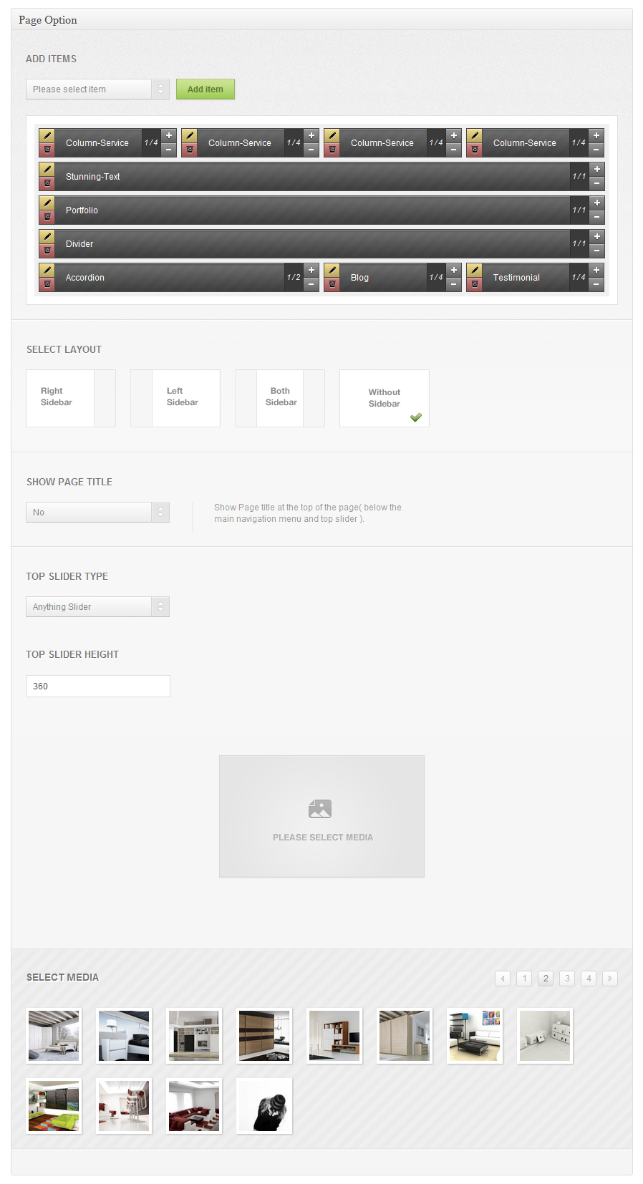Reduce Accordion width using minus icon

point(311,285)
